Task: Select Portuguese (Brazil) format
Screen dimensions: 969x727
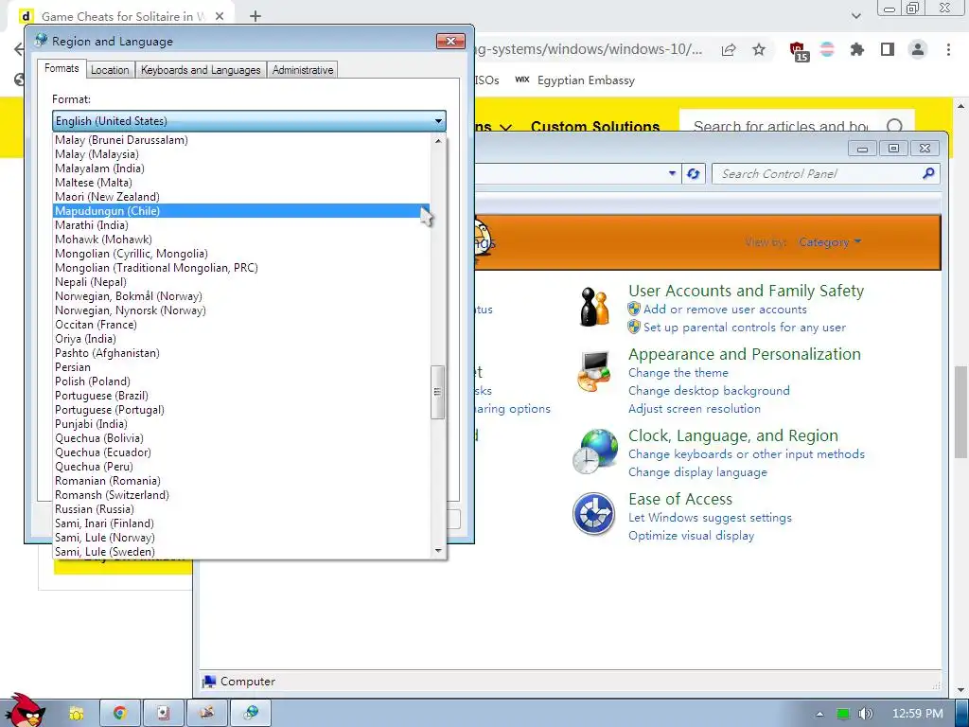Action: pos(241,396)
